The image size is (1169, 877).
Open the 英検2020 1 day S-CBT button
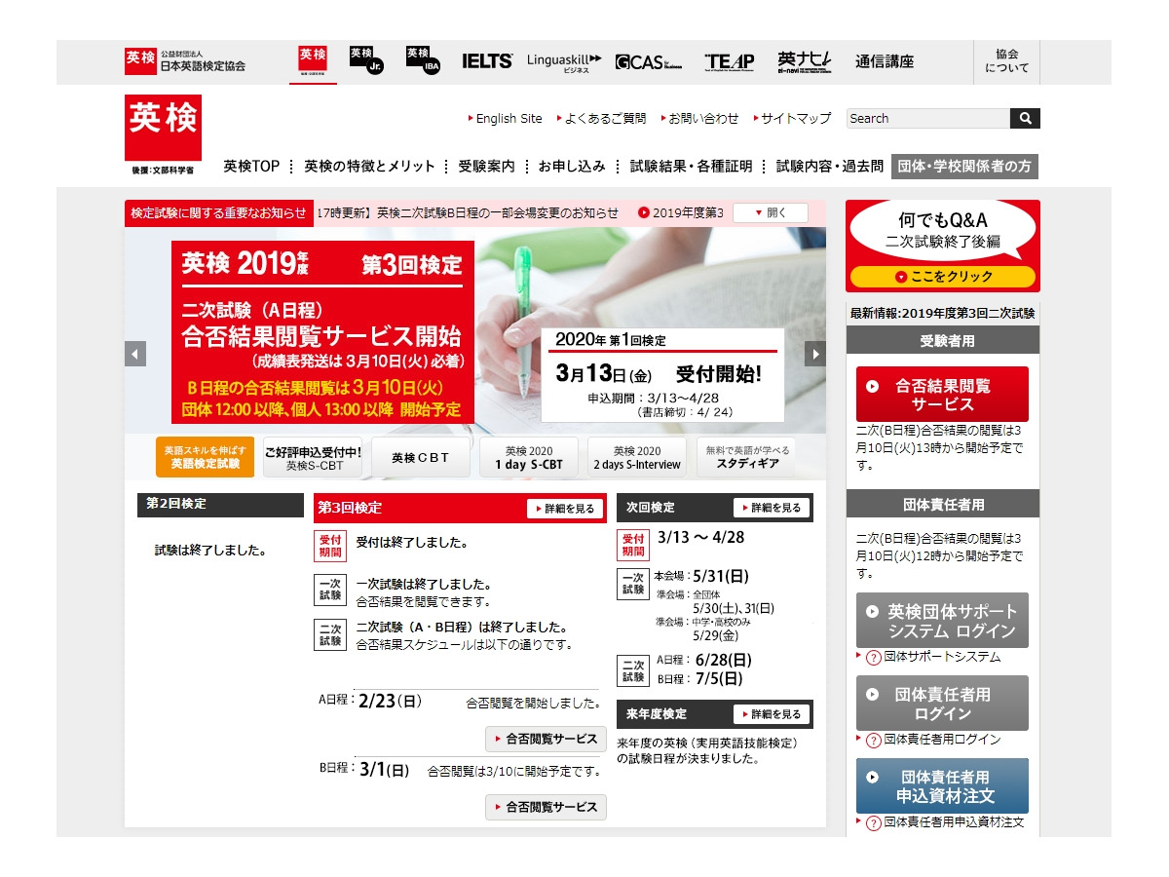click(x=529, y=457)
